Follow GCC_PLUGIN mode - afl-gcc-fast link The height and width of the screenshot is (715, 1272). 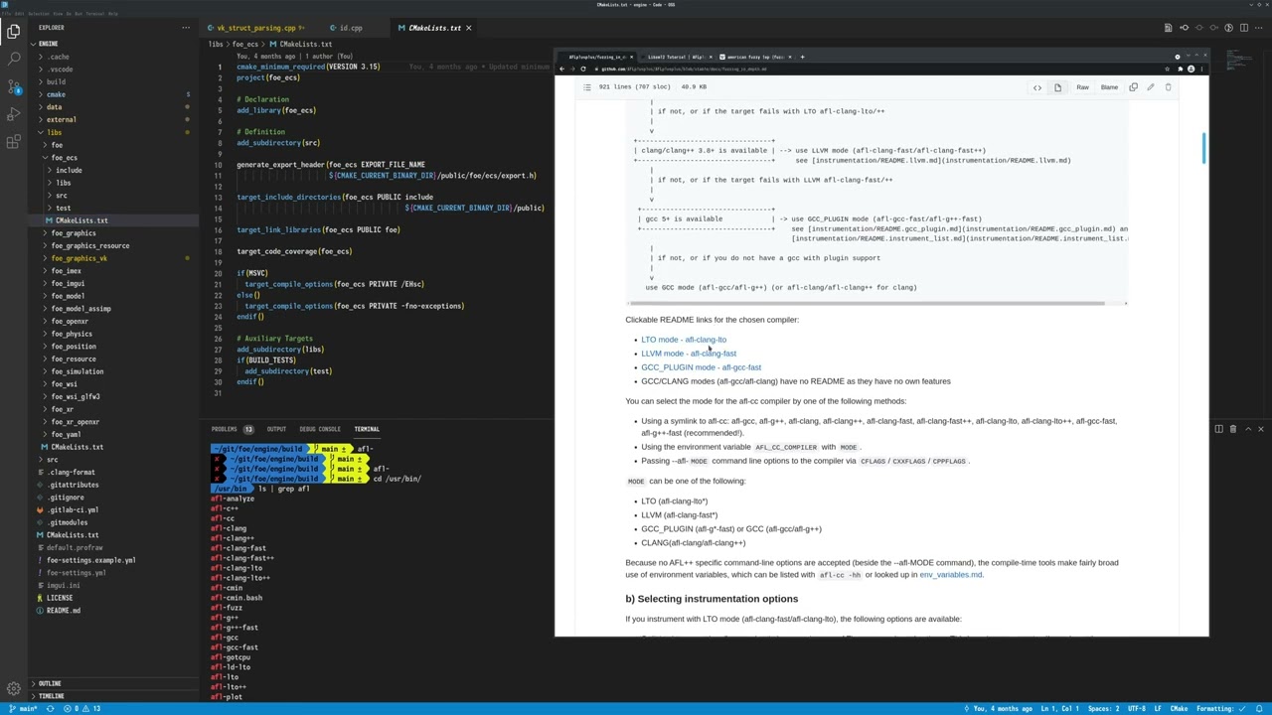[702, 367]
